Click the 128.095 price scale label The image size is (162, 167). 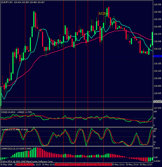(x=157, y=78)
